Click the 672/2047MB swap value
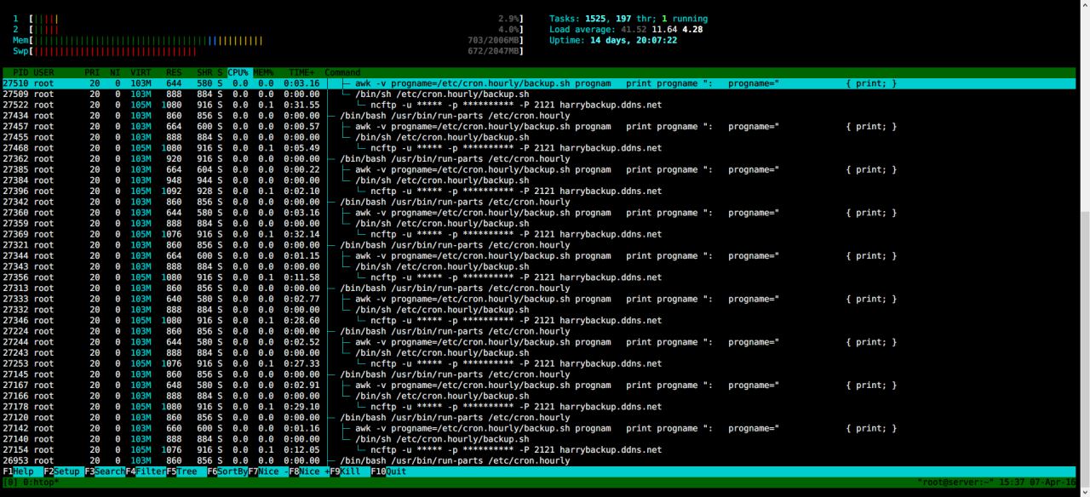Image resolution: width=1090 pixels, height=497 pixels. pyautogui.click(x=493, y=51)
